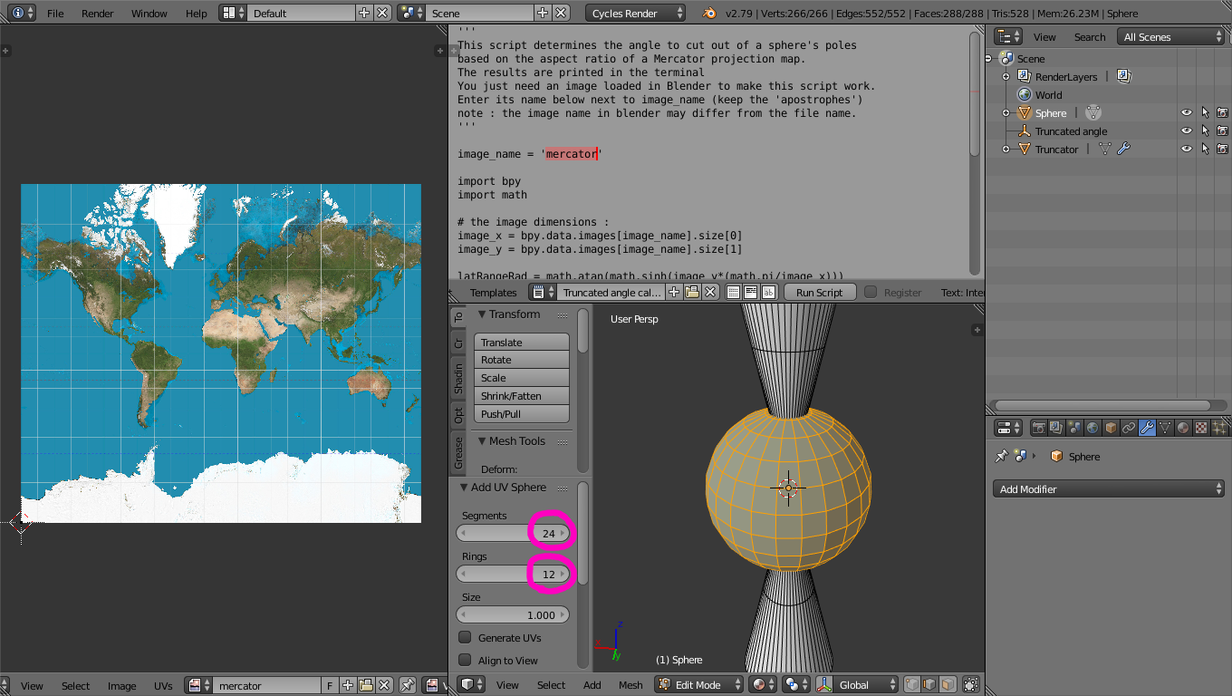The image size is (1232, 696).
Task: Toggle Generate UVs checkbox
Action: (x=465, y=637)
